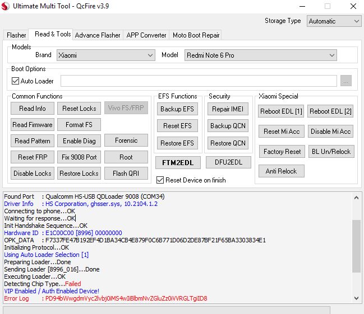Screen dimensions: 364x314
Task: Click the BL Un/Relock button
Action: click(x=331, y=152)
